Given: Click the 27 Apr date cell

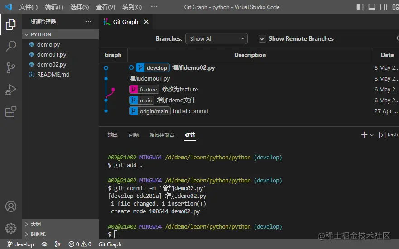Looking at the screenshot, I should click(386, 111).
